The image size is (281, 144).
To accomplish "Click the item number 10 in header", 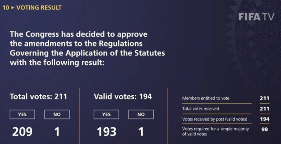I will [x=6, y=8].
